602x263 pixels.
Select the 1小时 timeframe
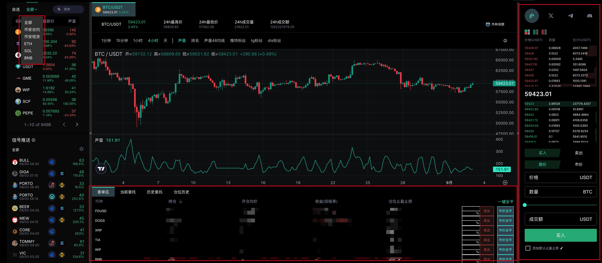(138, 41)
